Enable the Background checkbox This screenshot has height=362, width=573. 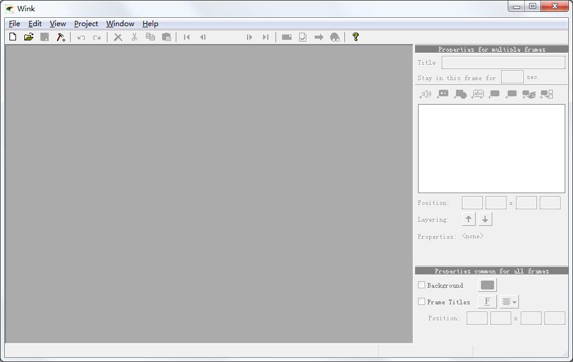coord(422,285)
